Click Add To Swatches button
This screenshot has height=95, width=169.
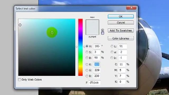coord(121,31)
